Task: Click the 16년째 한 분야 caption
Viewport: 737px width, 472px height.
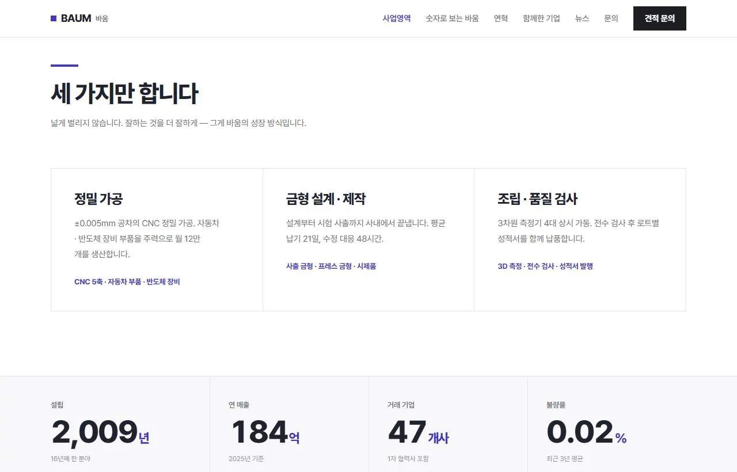Action: 70,459
